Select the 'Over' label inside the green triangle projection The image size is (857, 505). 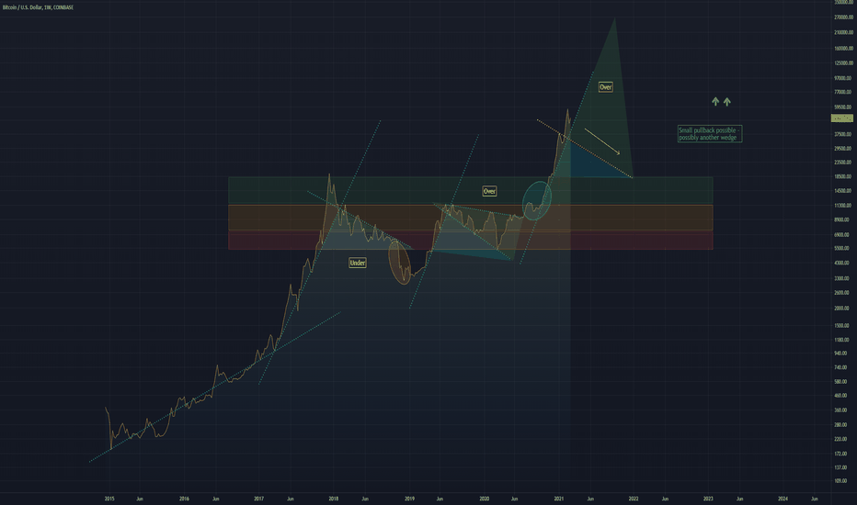pyautogui.click(x=606, y=87)
